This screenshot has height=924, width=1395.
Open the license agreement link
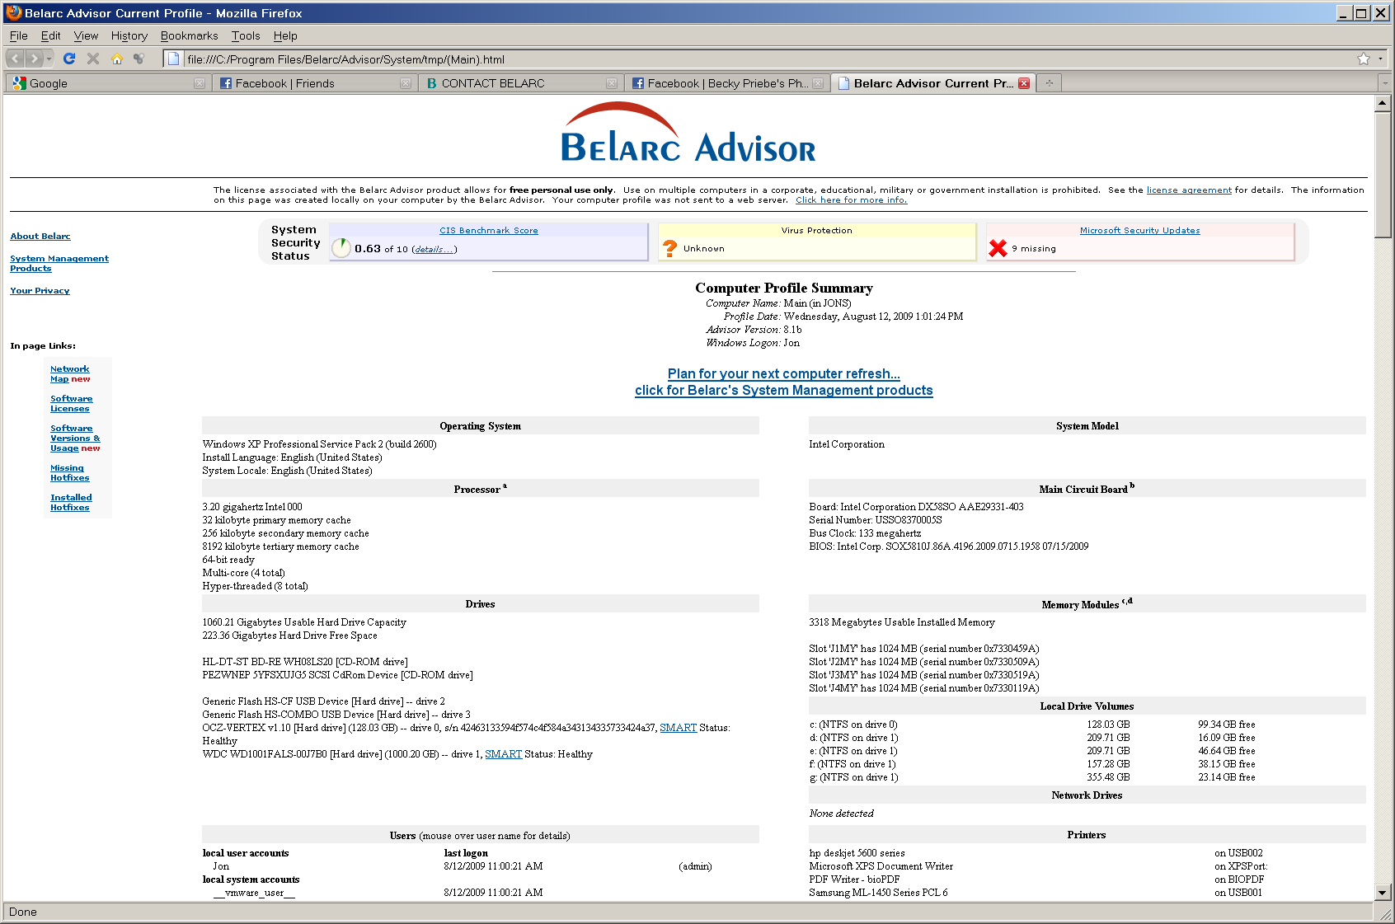tap(1189, 190)
